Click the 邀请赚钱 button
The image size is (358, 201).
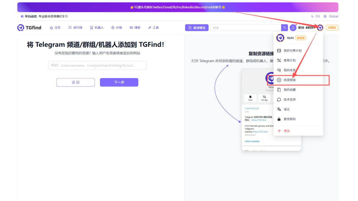[x=197, y=28]
